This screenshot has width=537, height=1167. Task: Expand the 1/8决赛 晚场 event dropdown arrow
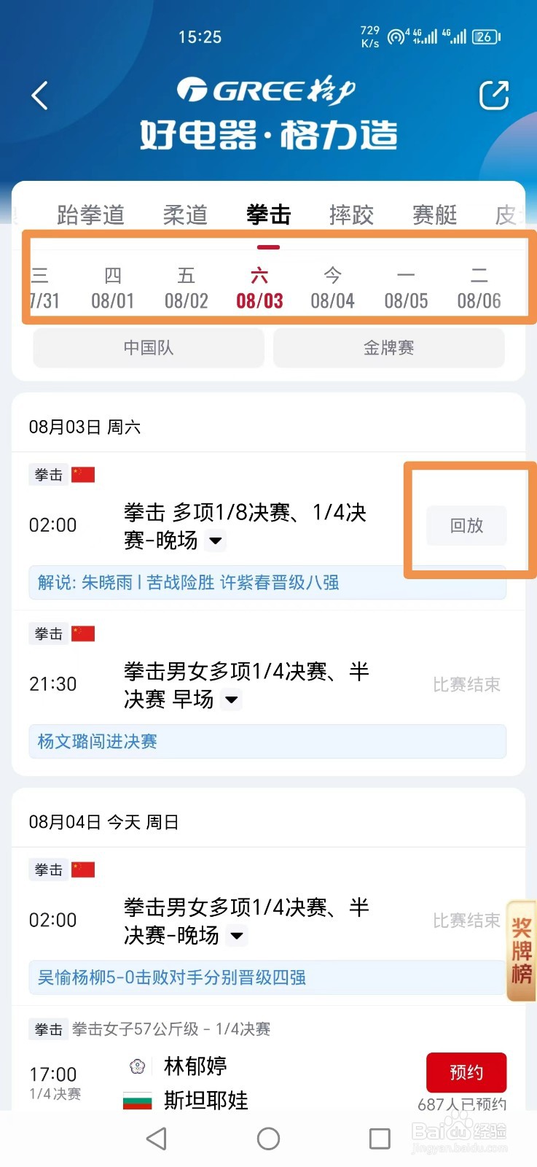(x=216, y=541)
